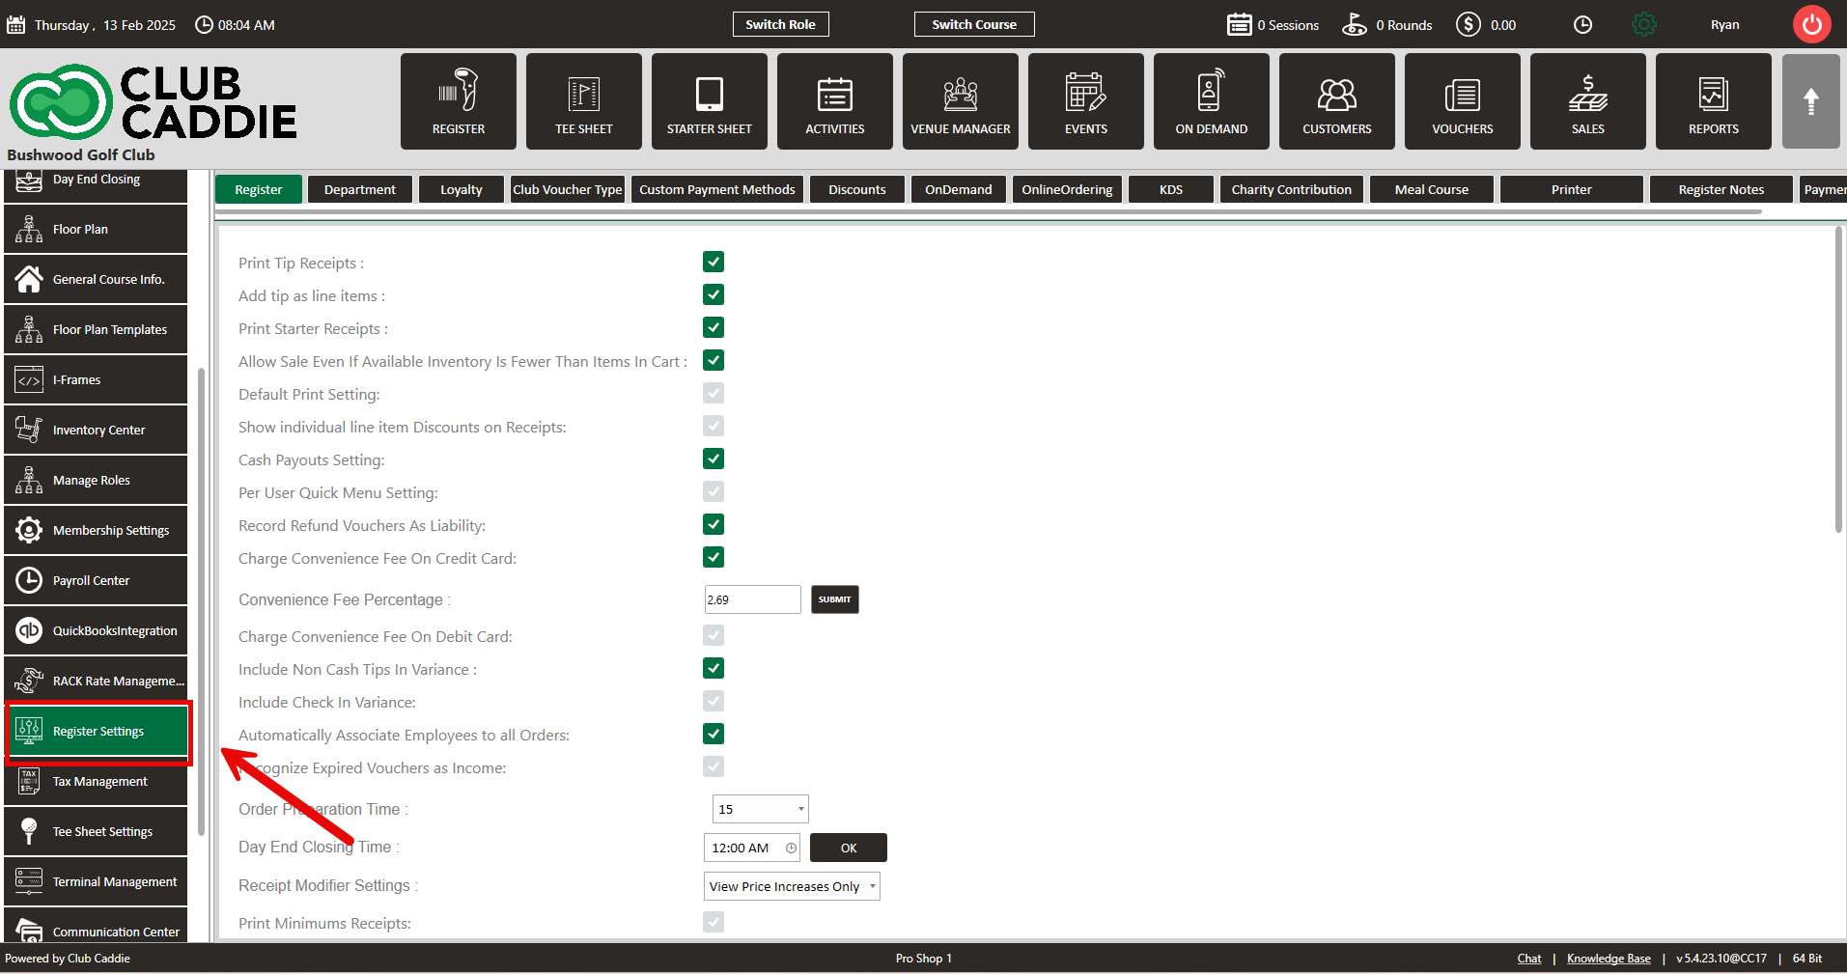
Task: Open the Knowledge Base link
Action: pos(1609,959)
